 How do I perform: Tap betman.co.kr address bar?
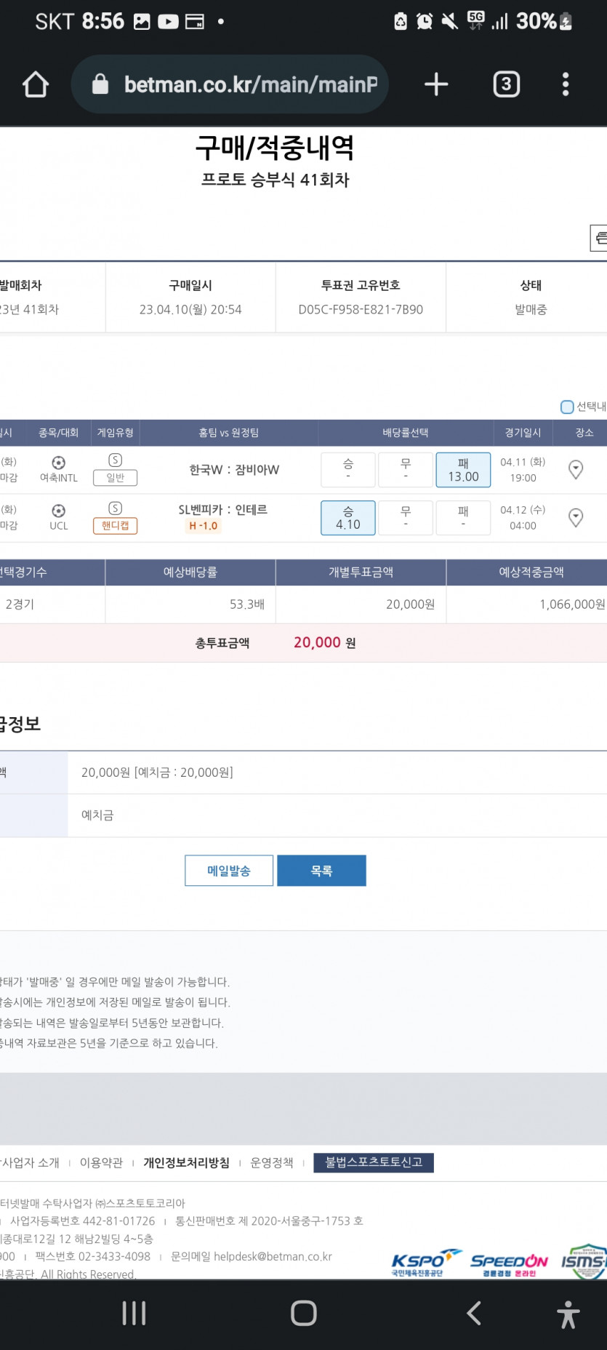(x=230, y=84)
